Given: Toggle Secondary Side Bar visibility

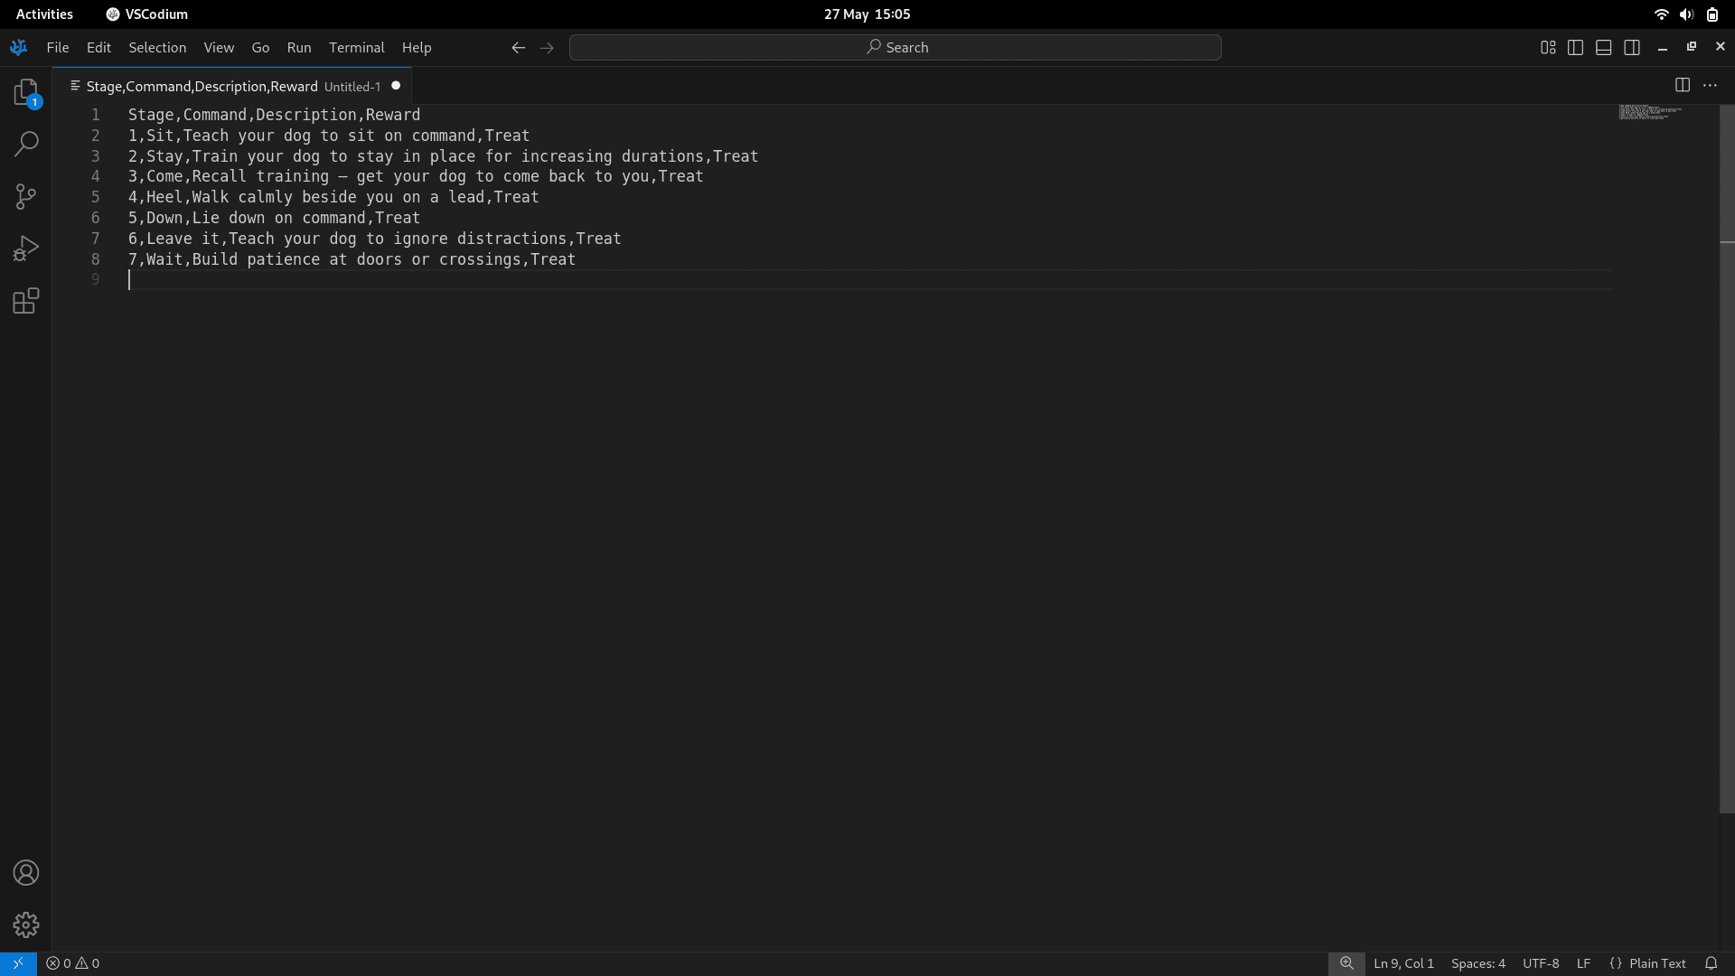Looking at the screenshot, I should [x=1632, y=47].
